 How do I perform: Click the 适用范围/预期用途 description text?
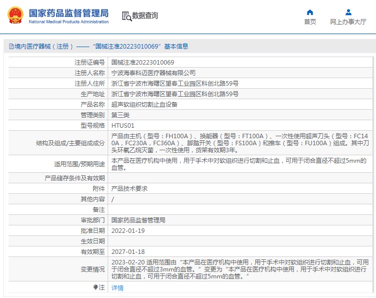[x=239, y=164]
